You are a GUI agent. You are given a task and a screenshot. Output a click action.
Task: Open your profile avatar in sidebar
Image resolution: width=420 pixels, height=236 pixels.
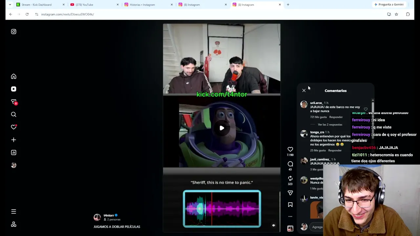click(13, 165)
